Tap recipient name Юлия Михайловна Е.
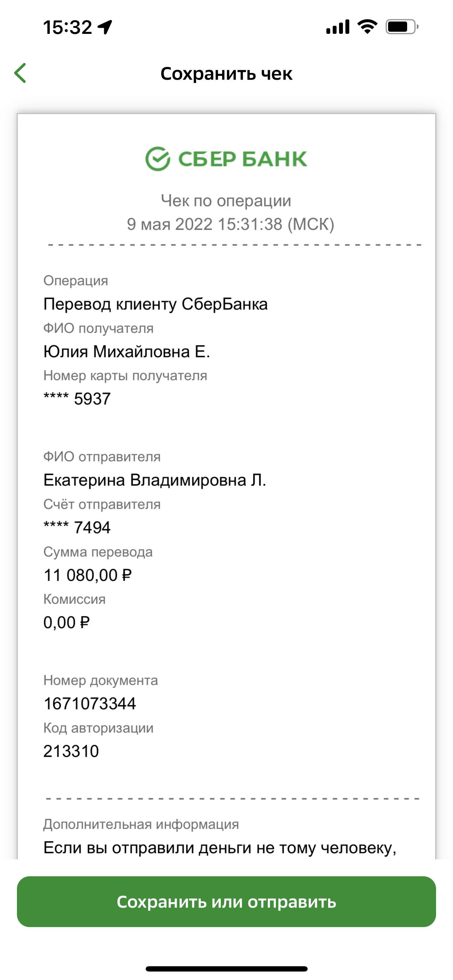Image resolution: width=453 pixels, height=980 pixels. click(127, 351)
